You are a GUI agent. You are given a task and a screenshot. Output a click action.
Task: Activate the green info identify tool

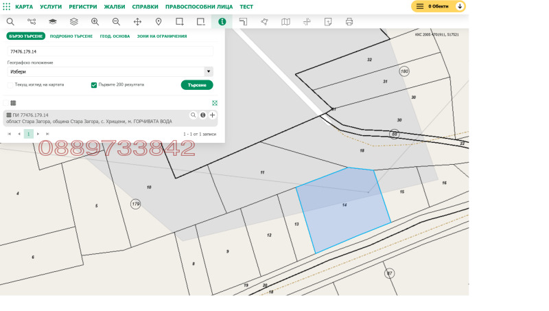(x=222, y=22)
